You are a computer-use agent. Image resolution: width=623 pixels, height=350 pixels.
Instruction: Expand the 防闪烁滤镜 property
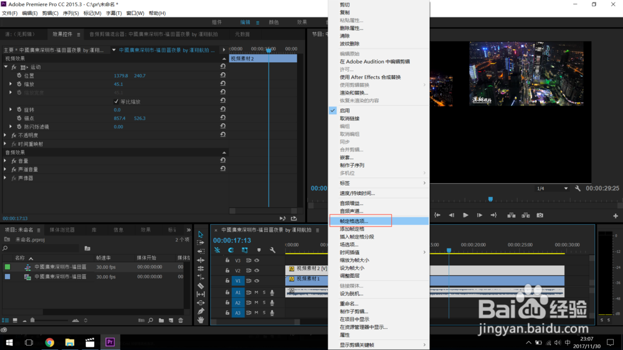click(11, 126)
